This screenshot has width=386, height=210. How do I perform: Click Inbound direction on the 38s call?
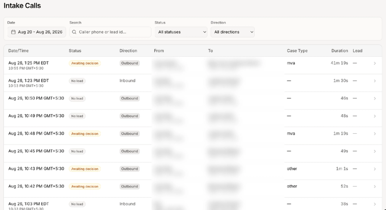pos(127,204)
